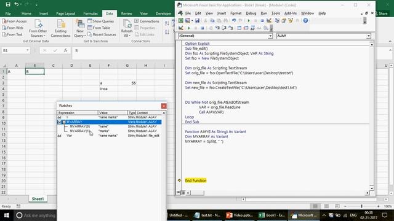Open the New Query dropdown
Screen dimensions: 394x221
(80, 29)
